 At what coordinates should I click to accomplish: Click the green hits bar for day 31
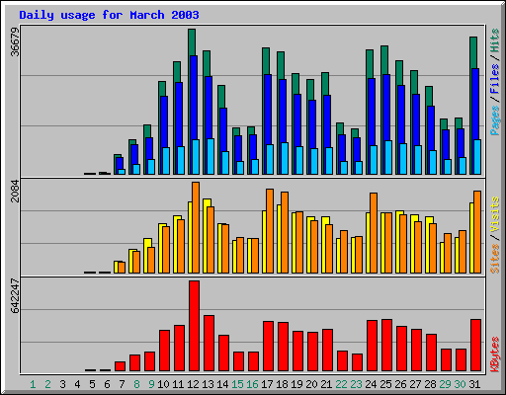point(473,52)
